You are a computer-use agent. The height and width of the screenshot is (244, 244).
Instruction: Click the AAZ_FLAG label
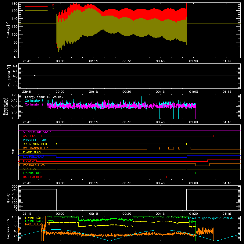30,169
